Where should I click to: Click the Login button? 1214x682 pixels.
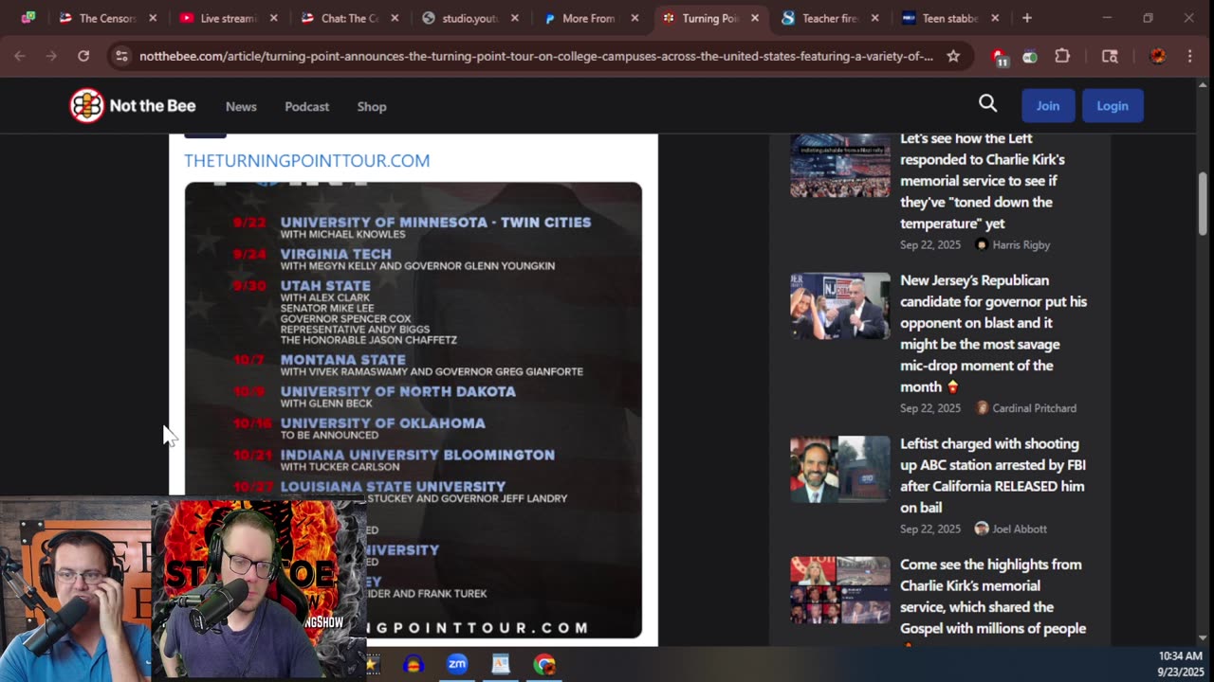[x=1113, y=106]
